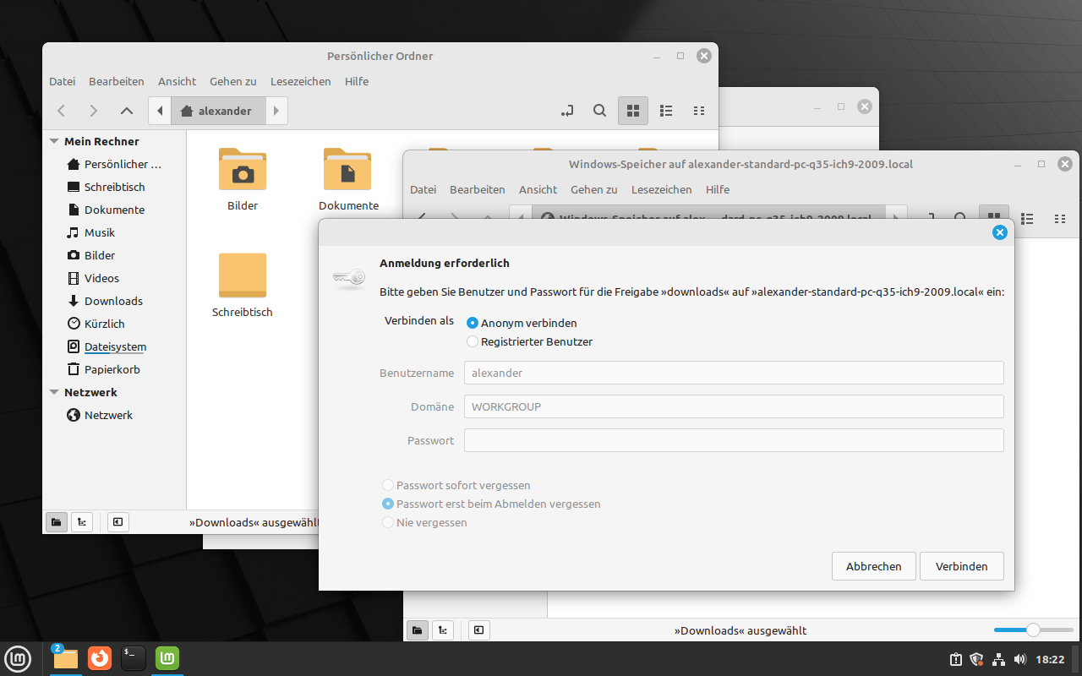Click the Verbinden button
Viewport: 1082px width, 676px height.
[962, 566]
